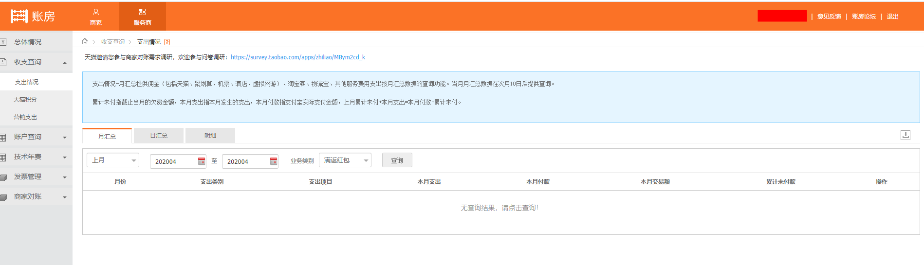Viewport: 924px width, 265px height.
Task: Open the start month calendar icon
Action: [x=202, y=161]
